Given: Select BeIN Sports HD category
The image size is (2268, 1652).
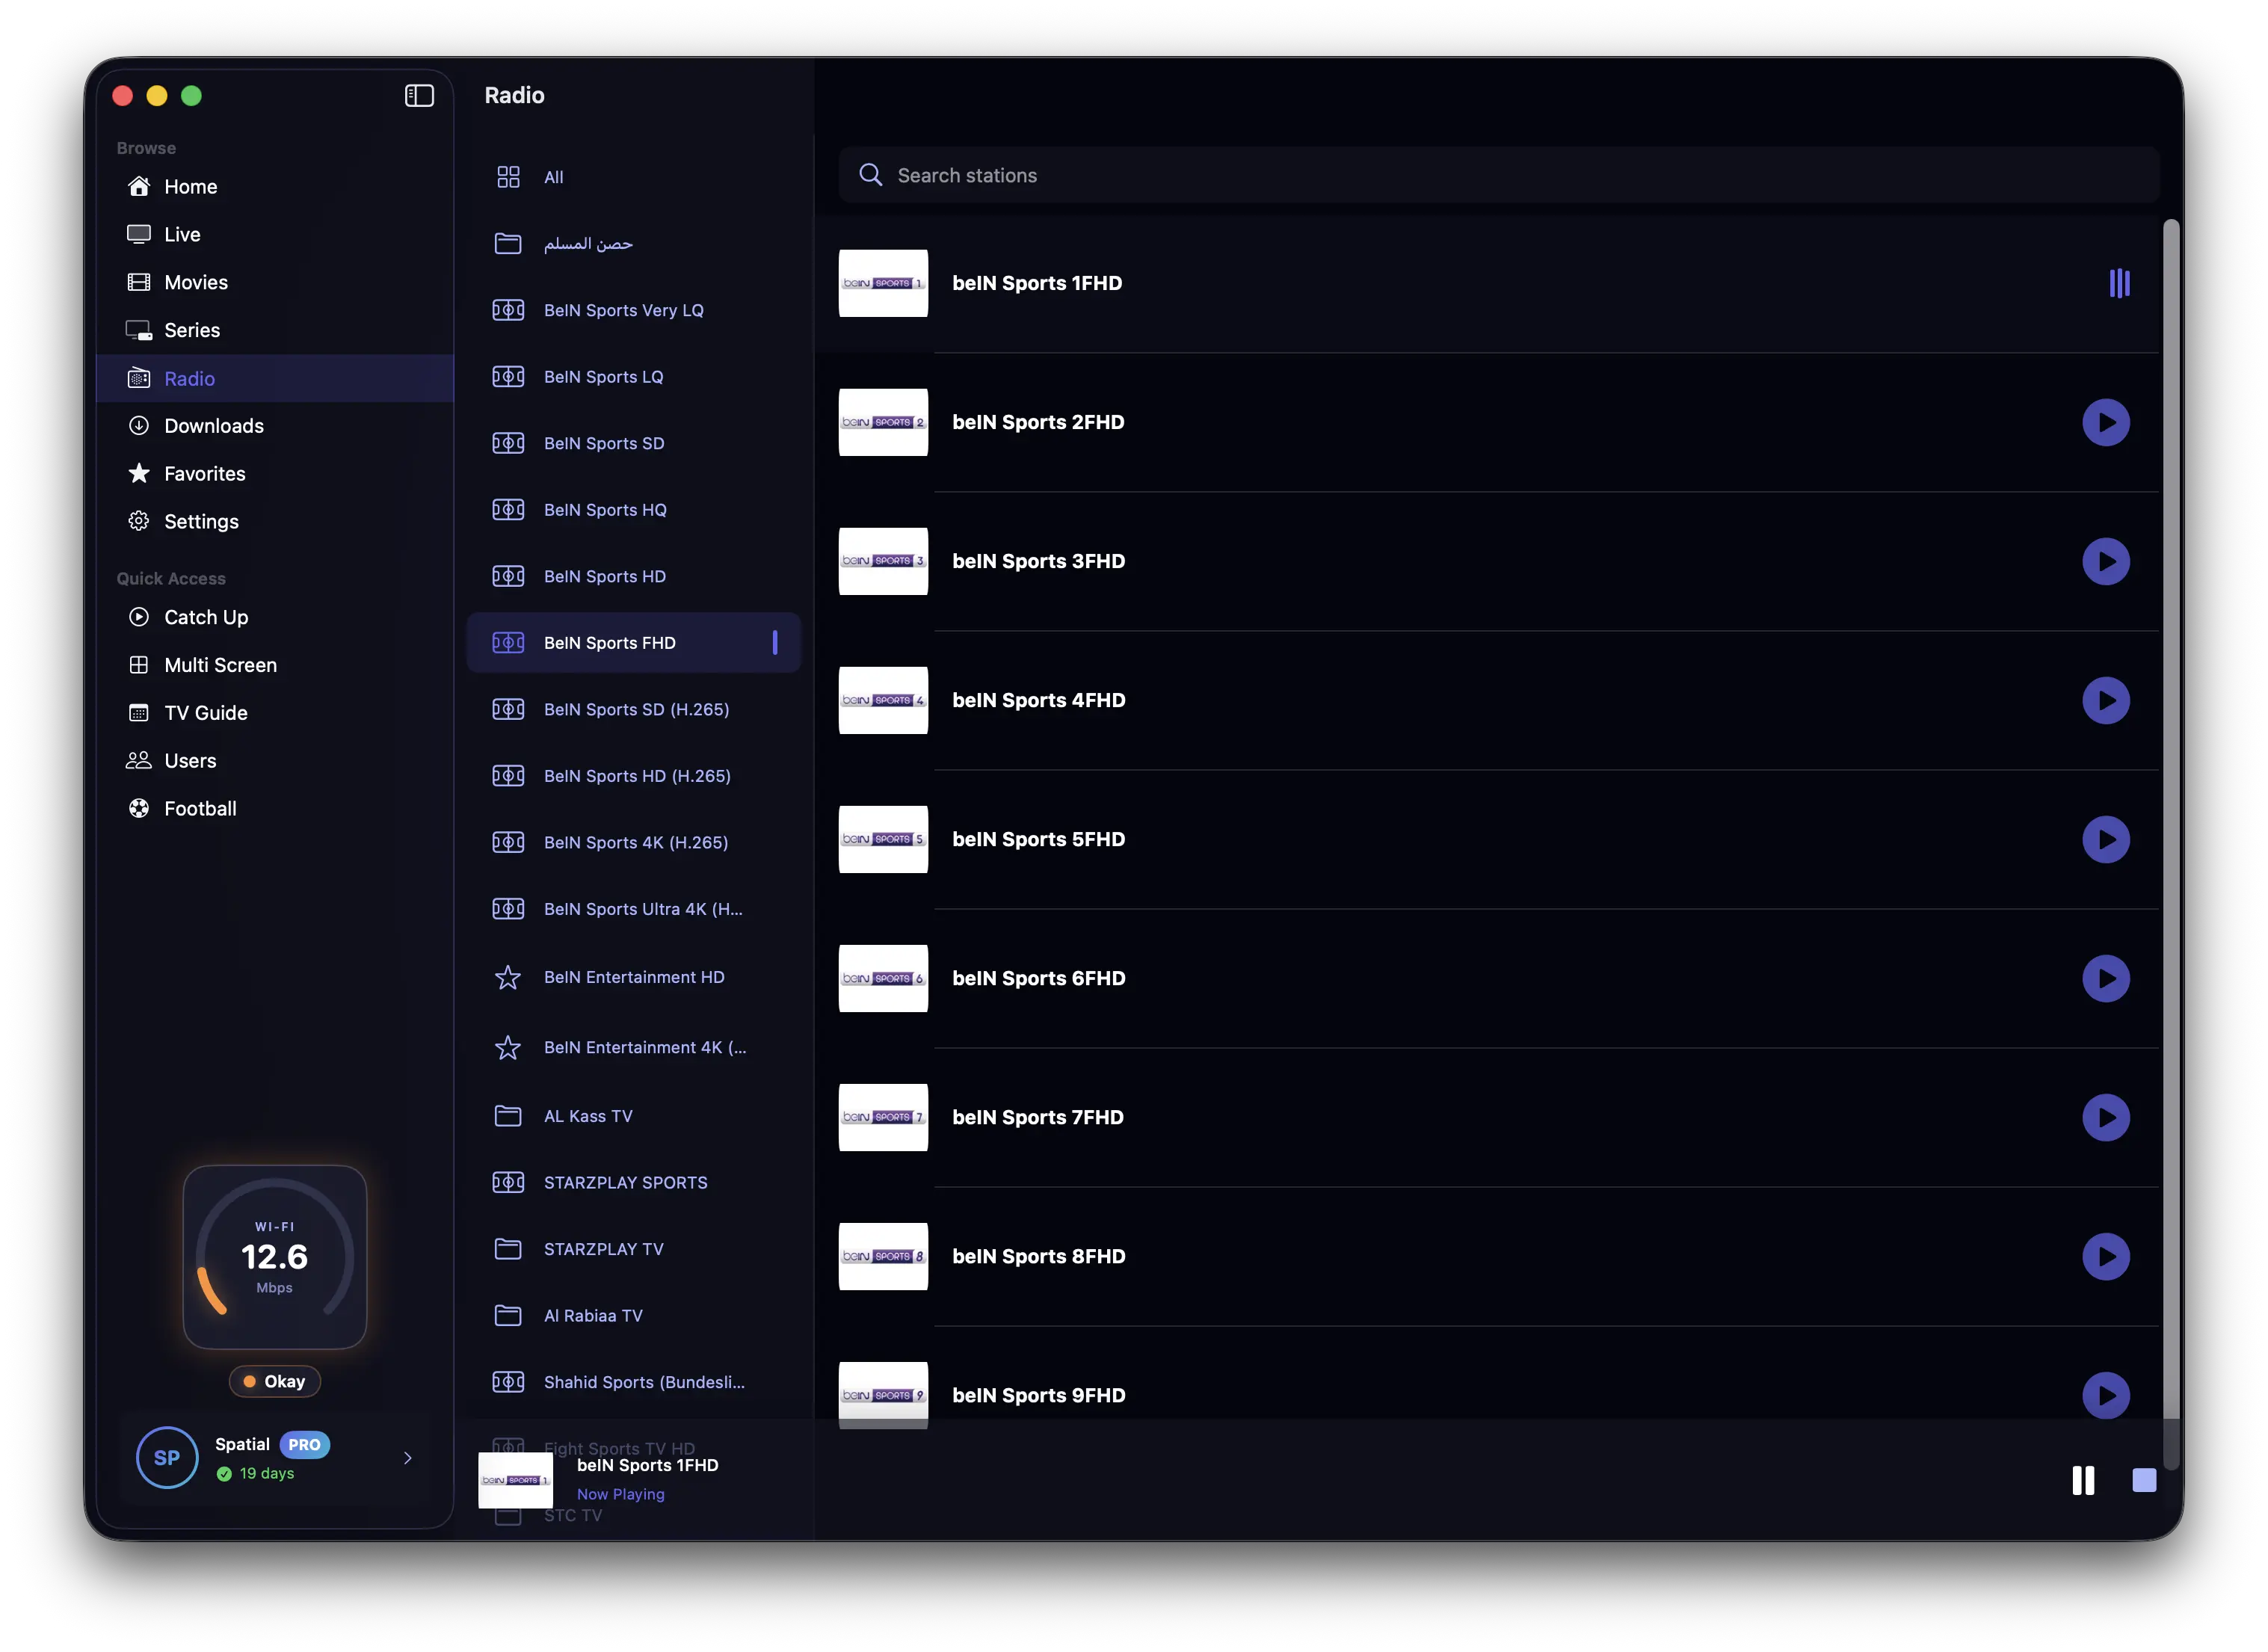Looking at the screenshot, I should point(634,576).
